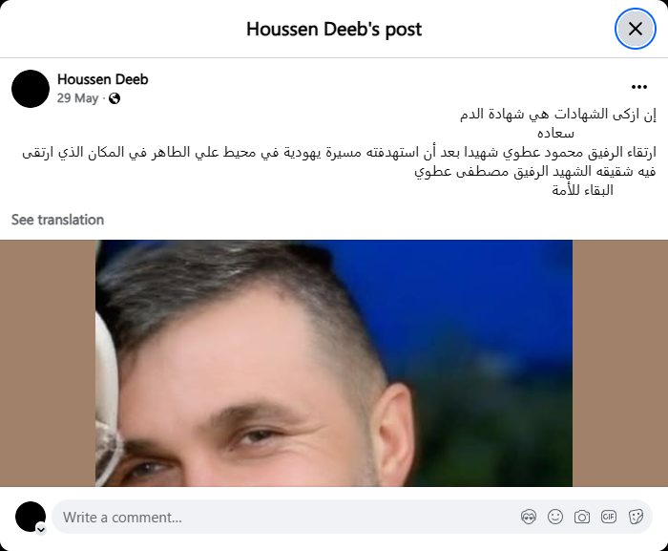Close the Houssen Deeb's post dialog
The image size is (668, 551).
point(635,29)
